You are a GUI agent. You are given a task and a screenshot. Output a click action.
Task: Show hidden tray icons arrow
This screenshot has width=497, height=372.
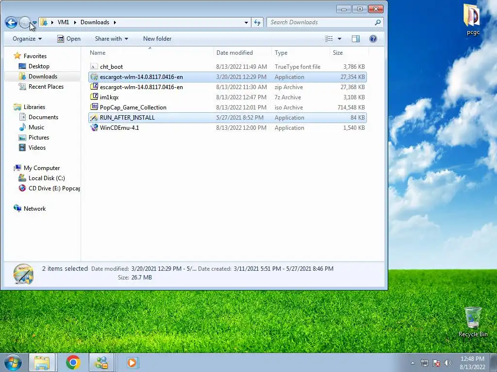(413, 363)
